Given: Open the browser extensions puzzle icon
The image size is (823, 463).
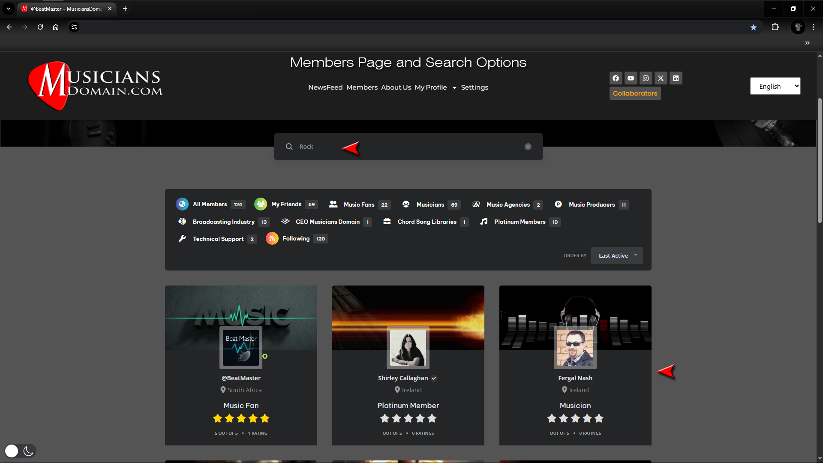Looking at the screenshot, I should coord(775,27).
